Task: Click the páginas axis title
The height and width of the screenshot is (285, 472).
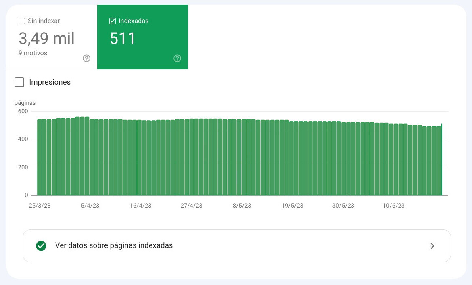Action: (x=25, y=103)
